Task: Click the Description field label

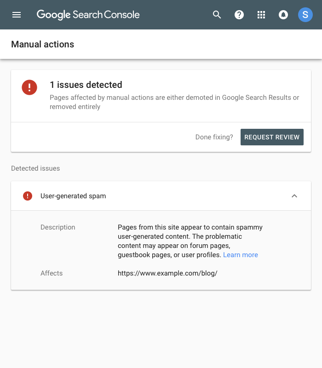Action: pos(58,227)
